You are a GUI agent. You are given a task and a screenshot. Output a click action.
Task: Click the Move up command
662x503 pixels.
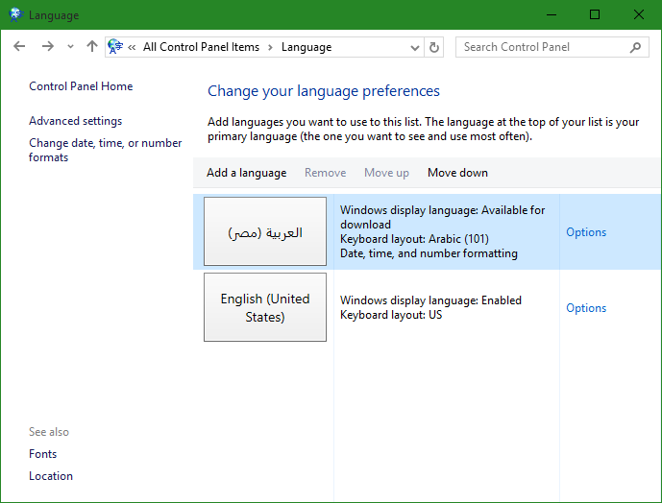pyautogui.click(x=386, y=173)
